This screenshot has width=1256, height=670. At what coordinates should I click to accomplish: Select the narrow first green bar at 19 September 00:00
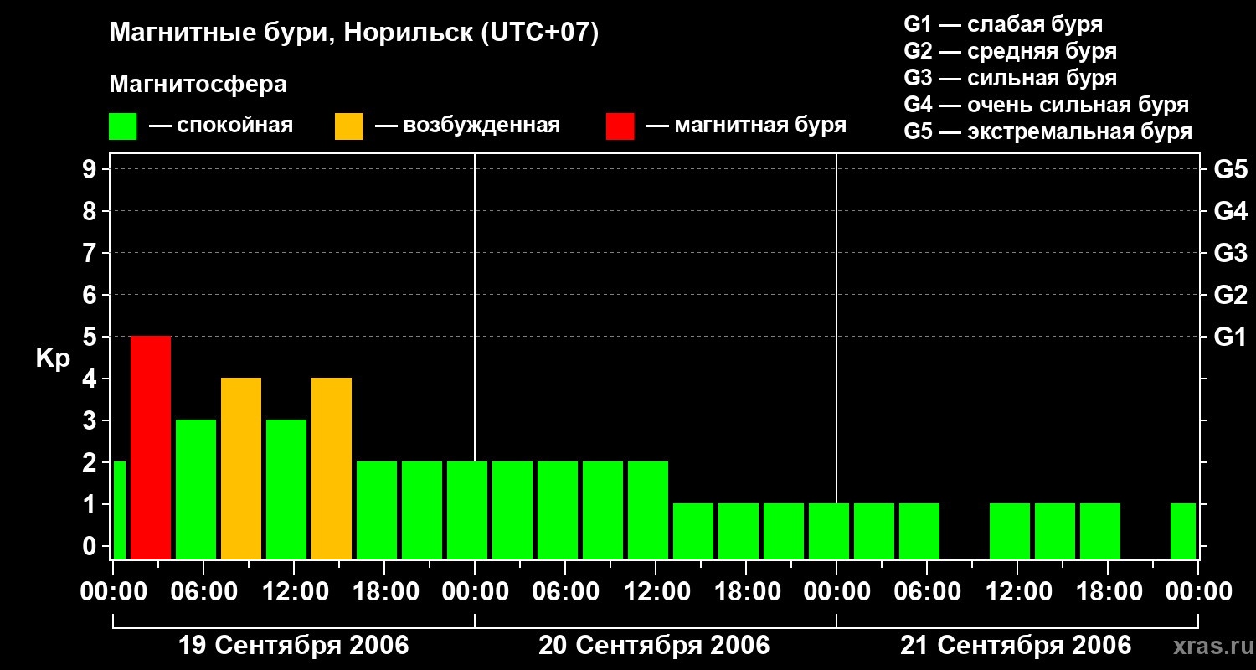click(x=119, y=511)
